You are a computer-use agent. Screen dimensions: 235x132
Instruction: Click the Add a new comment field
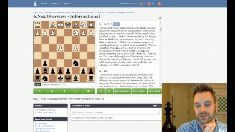(116, 112)
